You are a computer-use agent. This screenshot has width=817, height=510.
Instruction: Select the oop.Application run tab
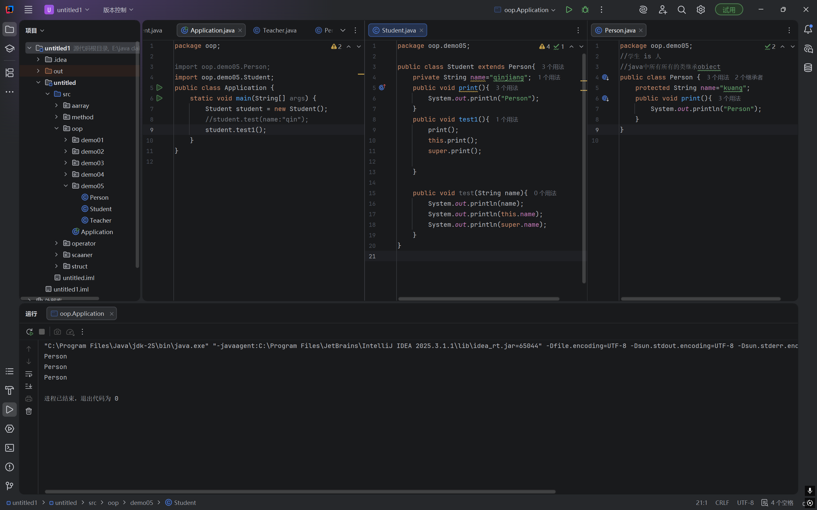82,314
